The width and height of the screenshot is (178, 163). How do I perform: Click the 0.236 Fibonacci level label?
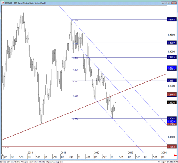click(75, 96)
